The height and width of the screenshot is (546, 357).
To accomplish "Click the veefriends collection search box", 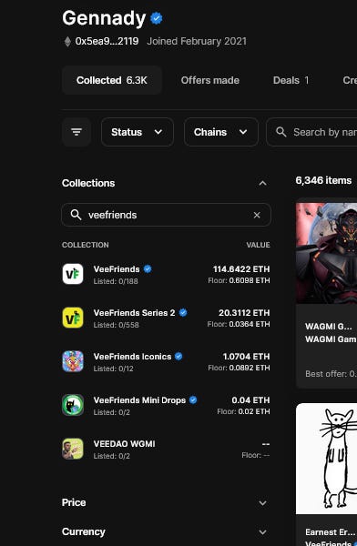I will pyautogui.click(x=166, y=215).
